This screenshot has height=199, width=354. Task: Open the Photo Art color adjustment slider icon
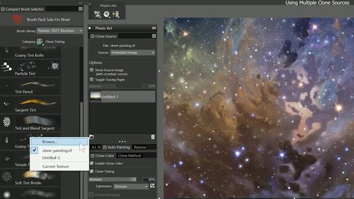point(116,14)
